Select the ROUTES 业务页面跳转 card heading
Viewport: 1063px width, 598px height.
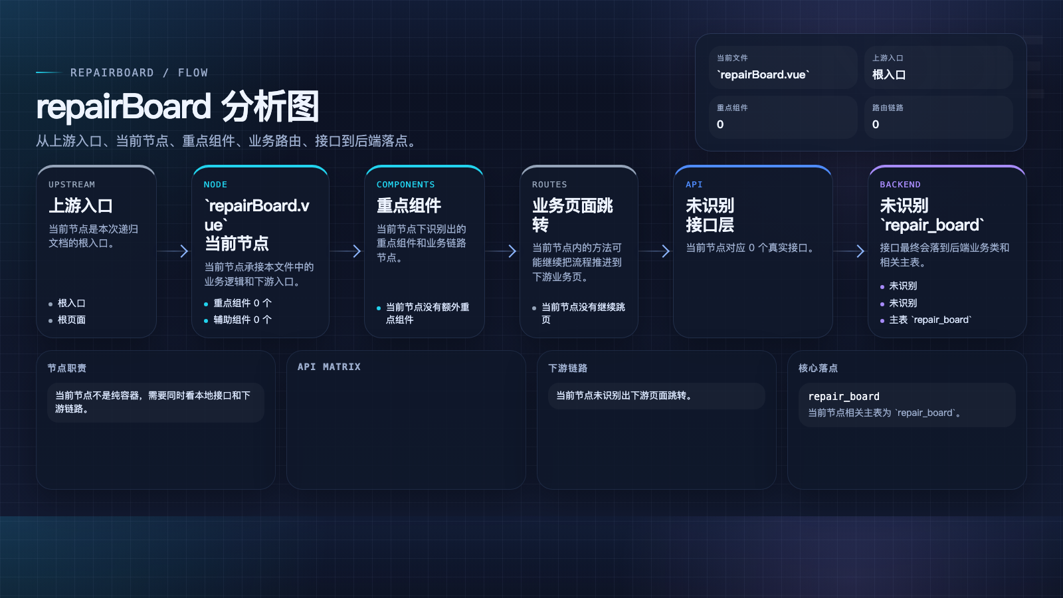pos(573,215)
